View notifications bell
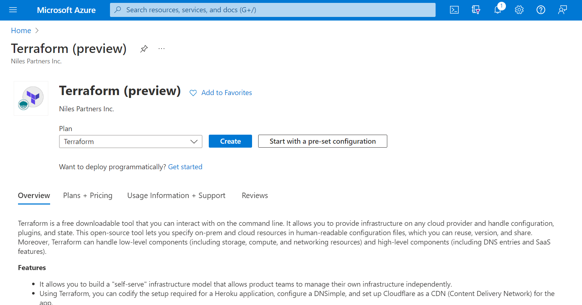The width and height of the screenshot is (582, 305). [498, 10]
